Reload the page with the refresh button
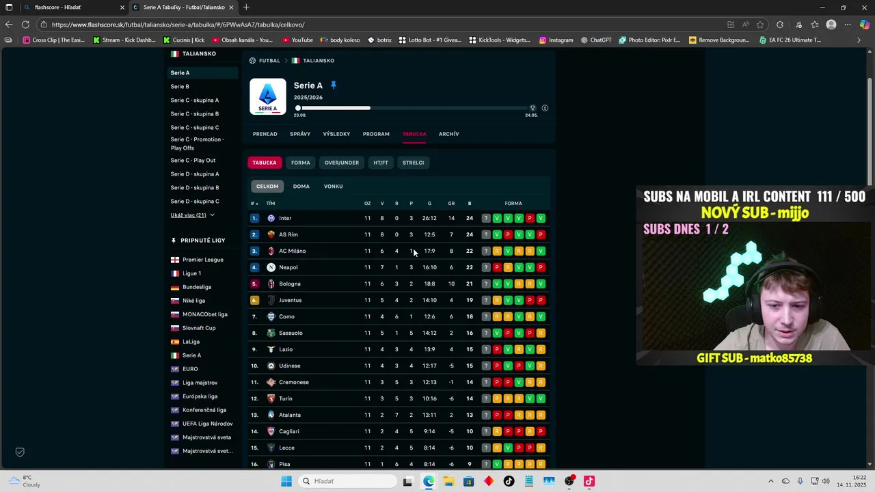 (25, 25)
